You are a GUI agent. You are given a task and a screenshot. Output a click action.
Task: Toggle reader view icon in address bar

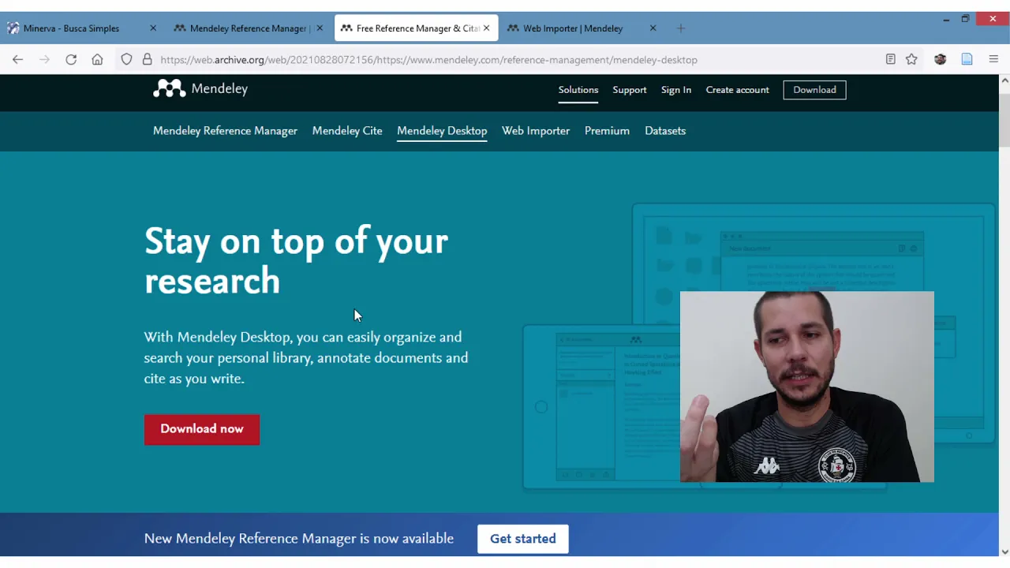(890, 59)
